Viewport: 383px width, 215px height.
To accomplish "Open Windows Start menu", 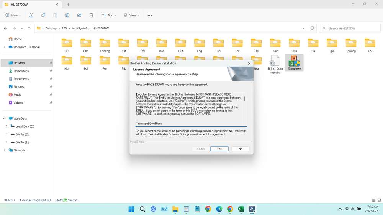I will click(131, 209).
